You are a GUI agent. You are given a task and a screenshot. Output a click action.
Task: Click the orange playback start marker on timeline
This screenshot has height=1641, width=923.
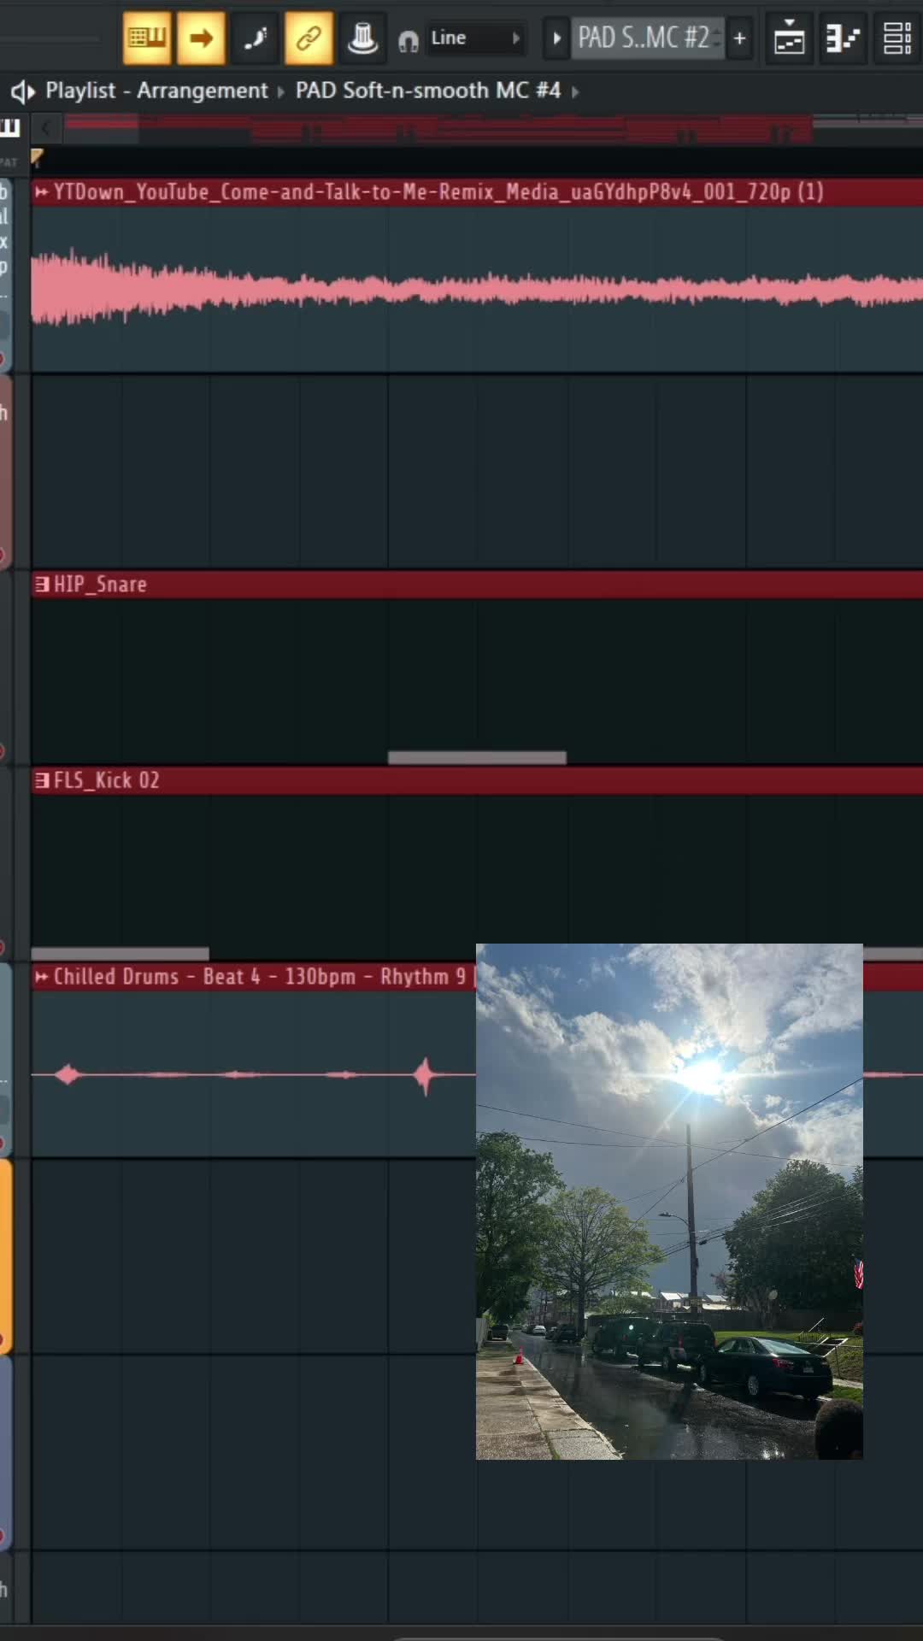pos(37,156)
